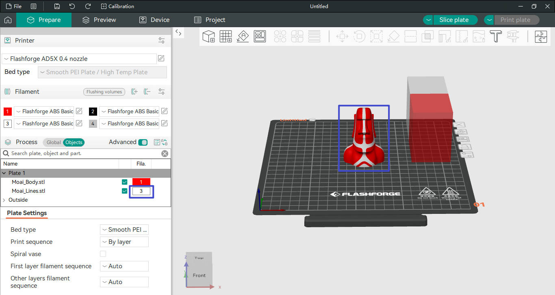Click the Undo arrow icon

72,6
